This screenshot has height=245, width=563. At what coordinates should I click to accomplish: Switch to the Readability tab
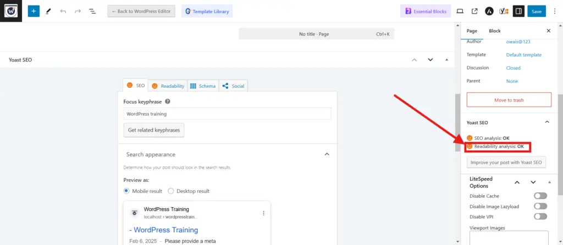pos(168,86)
